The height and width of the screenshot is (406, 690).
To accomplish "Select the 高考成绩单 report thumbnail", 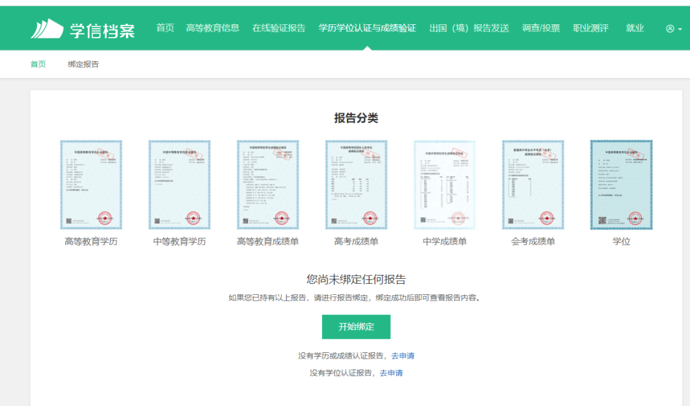I will click(x=356, y=185).
